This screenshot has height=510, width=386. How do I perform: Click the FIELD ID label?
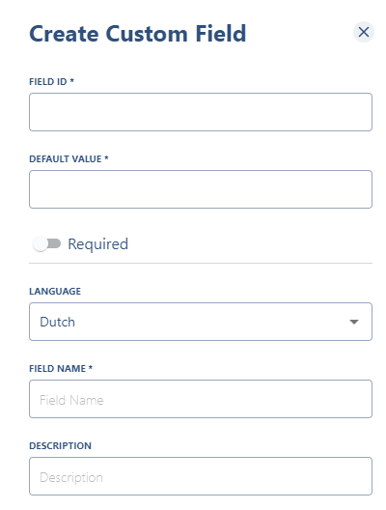point(47,82)
